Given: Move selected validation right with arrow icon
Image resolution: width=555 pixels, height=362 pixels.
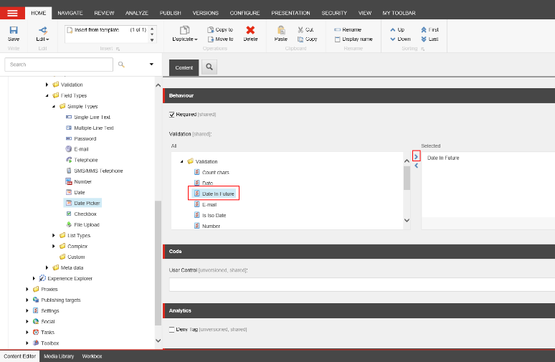Looking at the screenshot, I should 416,156.
